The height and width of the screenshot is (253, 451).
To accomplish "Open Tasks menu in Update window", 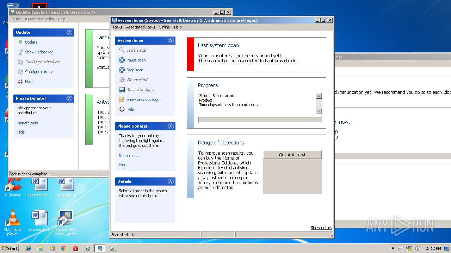I will (16, 19).
